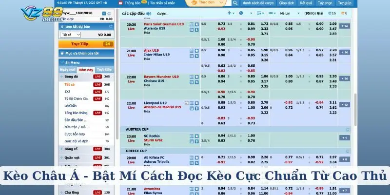
Task: Expand more bets 12 for Liverpool U19
Action: pyautogui.click(x=345, y=105)
